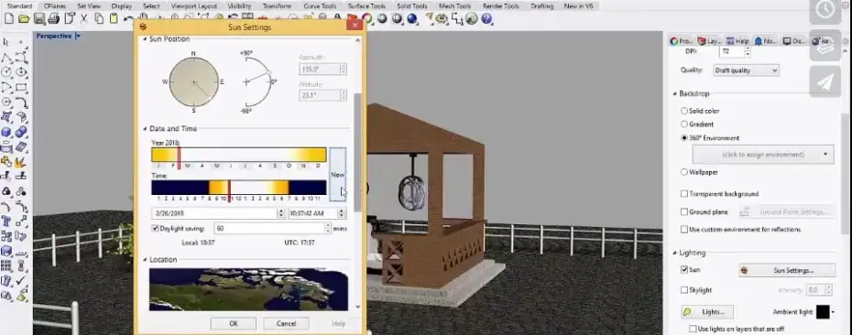Click the Copy to clipboard icon
The image size is (852, 335).
[x=99, y=18]
